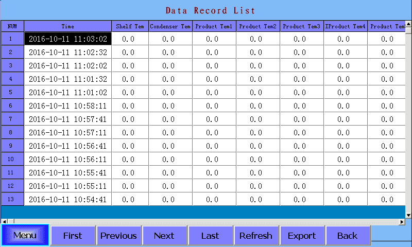Image resolution: width=412 pixels, height=247 pixels.
Task: Refresh the data record list
Action: point(255,236)
